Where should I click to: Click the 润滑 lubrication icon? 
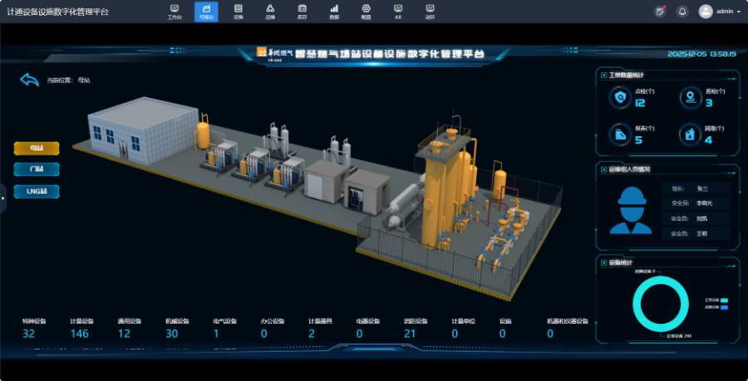point(689,134)
